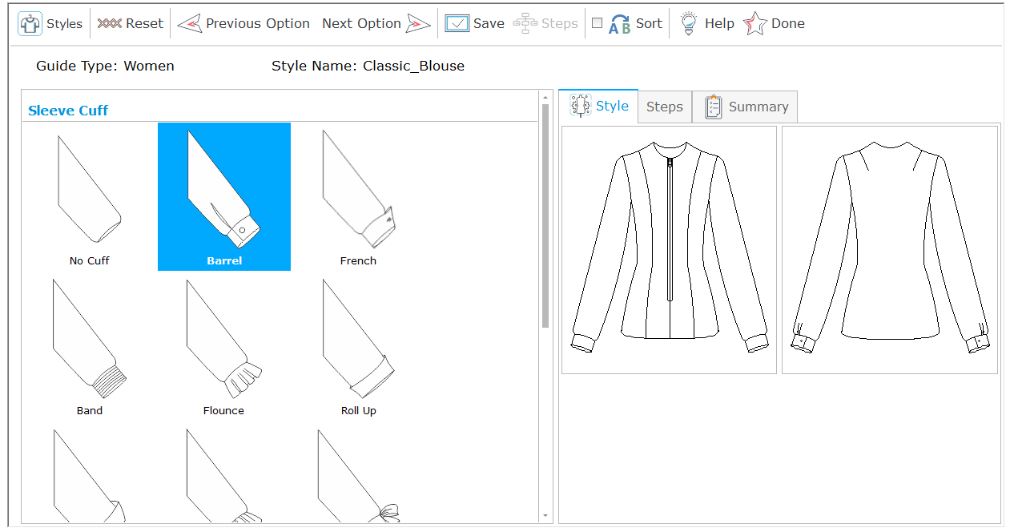Save the style with the Save icon

click(457, 23)
